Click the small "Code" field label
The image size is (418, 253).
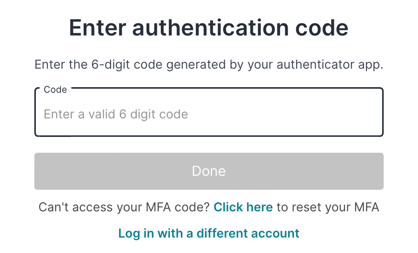(x=55, y=90)
